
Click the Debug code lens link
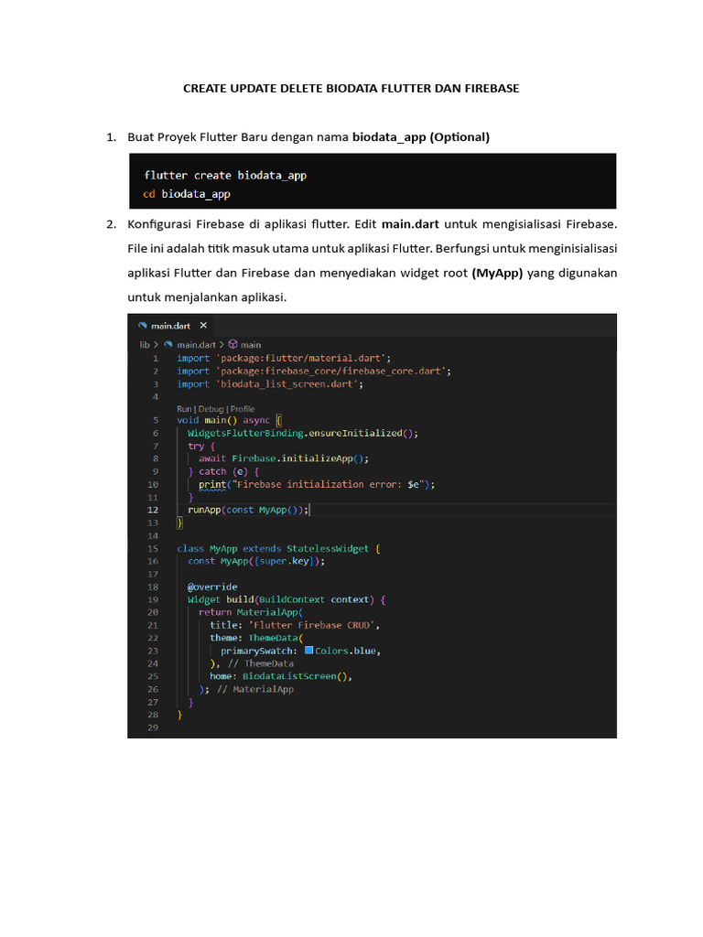[211, 409]
